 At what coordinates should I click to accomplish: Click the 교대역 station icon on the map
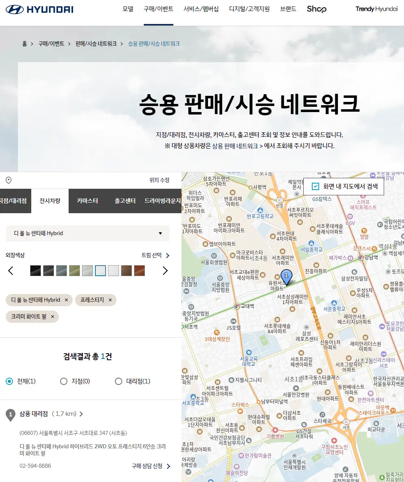(x=237, y=307)
